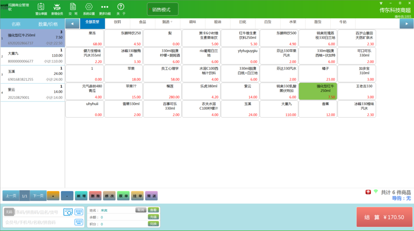414x231 pixels.
Task: Switch to the 粮油 category tab
Action: [218, 23]
